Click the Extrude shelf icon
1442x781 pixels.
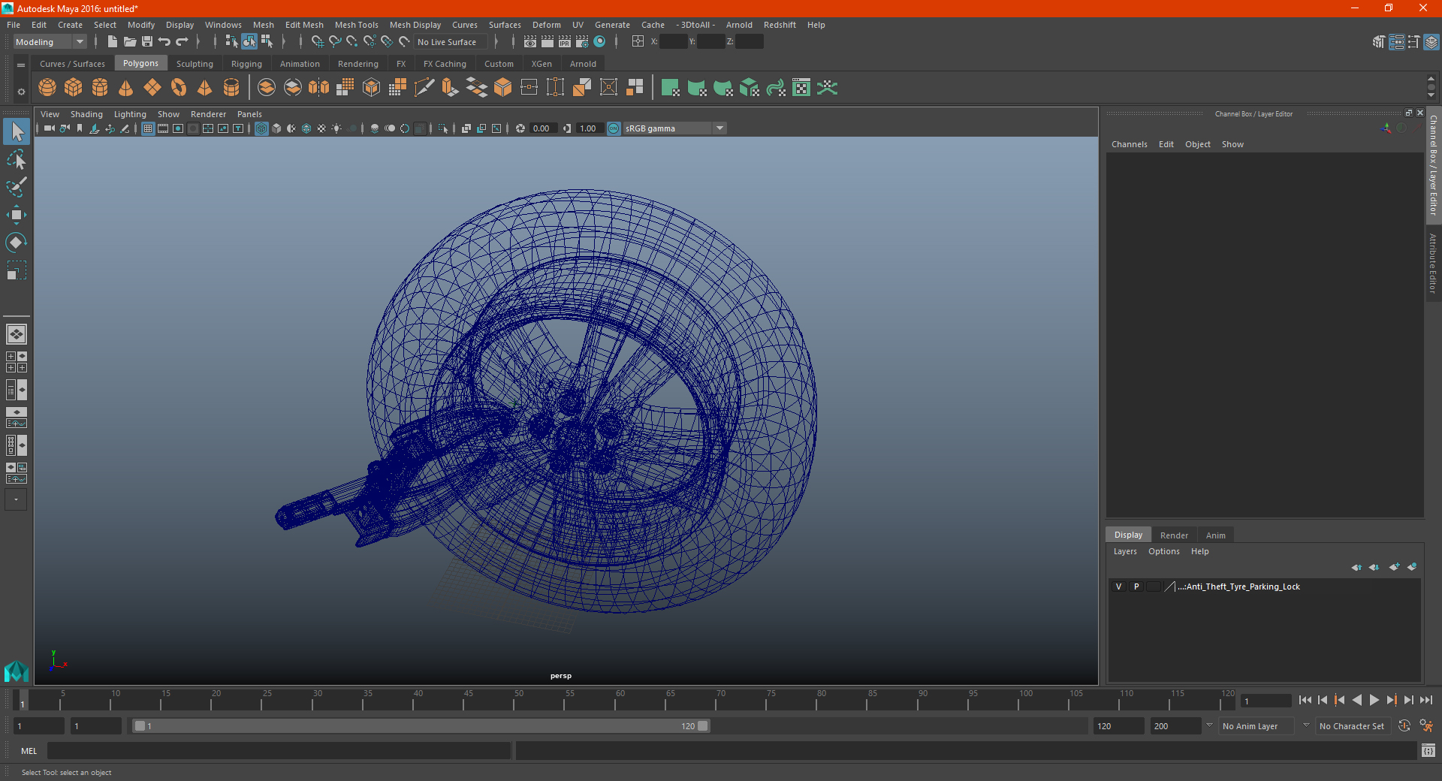pyautogui.click(x=451, y=88)
